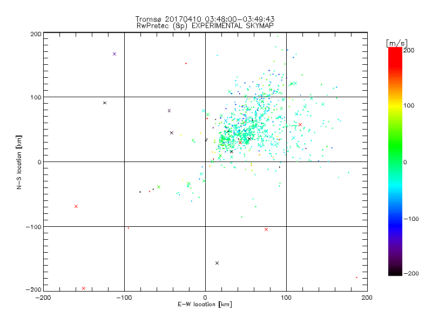Click the '100' label beside the colorbar
The width and height of the screenshot is (432, 324).
(x=409, y=105)
